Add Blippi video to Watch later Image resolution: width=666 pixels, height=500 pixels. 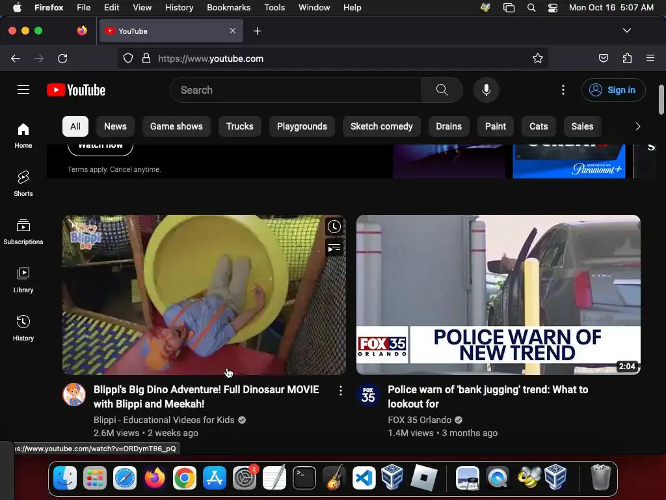pos(334,227)
